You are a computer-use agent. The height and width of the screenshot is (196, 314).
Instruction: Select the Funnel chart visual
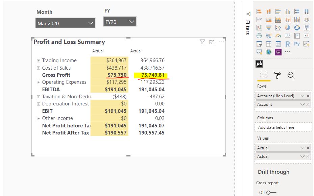pyautogui.click(x=269, y=28)
